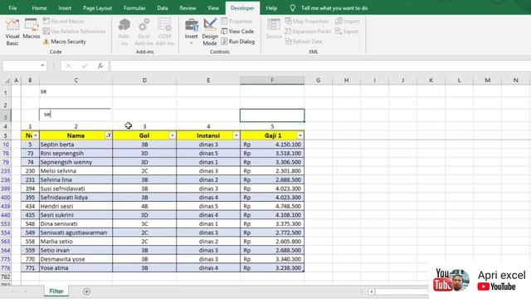
Task: Click Run Dialog
Action: (238, 42)
